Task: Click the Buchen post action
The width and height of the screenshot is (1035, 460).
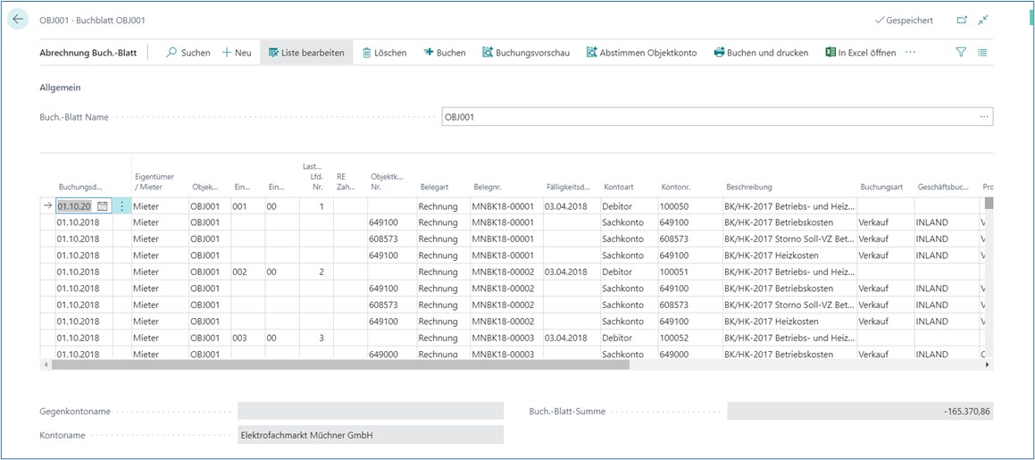Action: [444, 53]
